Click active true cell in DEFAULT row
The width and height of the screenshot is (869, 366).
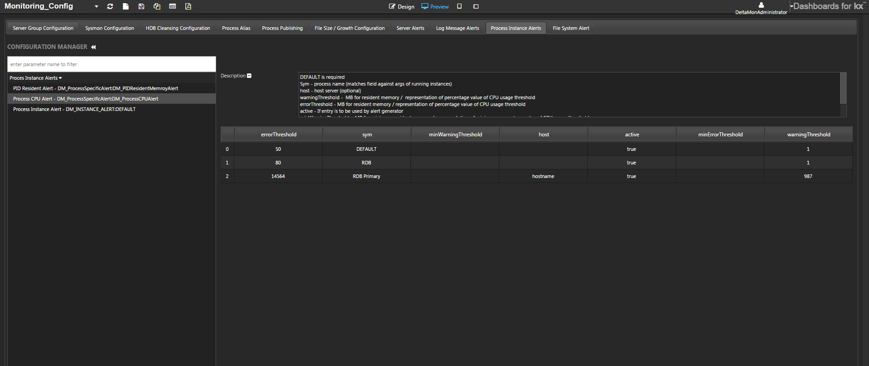tap(632, 149)
